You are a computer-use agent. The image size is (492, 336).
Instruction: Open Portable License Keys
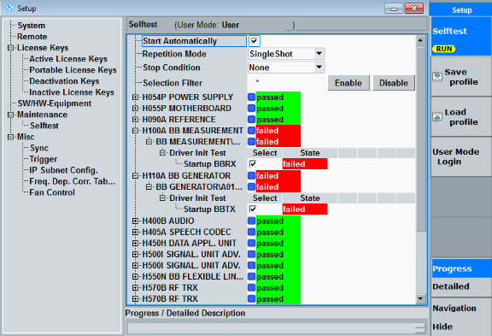pos(73,70)
